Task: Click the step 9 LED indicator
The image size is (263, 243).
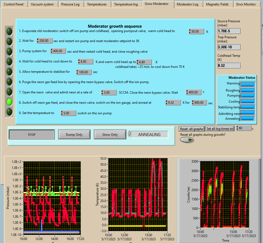Action: click(9, 112)
